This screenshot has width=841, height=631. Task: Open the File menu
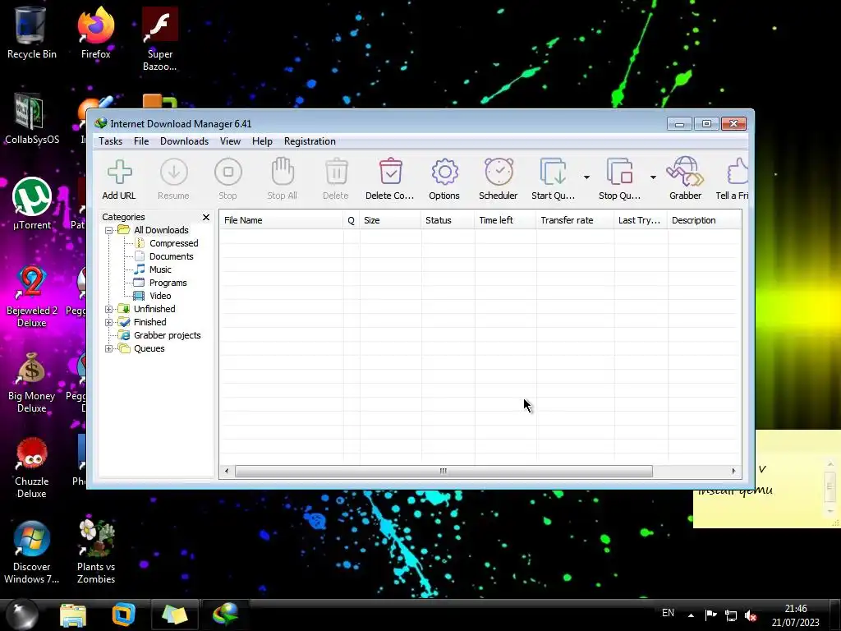(141, 141)
